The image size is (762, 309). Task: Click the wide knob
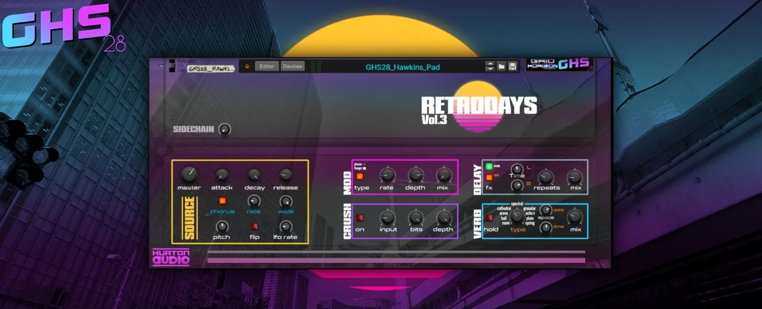pyautogui.click(x=286, y=201)
